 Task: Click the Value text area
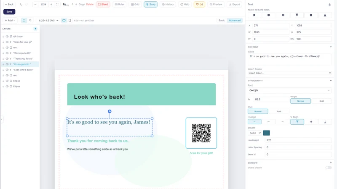[289, 59]
